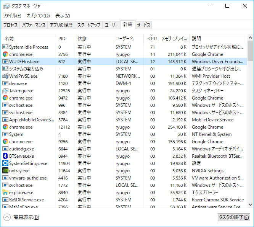This screenshot has width=254, height=227.
Task: Switch to the サービス tab
Action: 143,25
